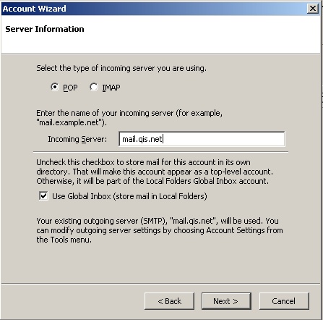Click the 'Enter the name of your incoming server' instruction
The width and height of the screenshot is (323, 320).
coord(129,118)
